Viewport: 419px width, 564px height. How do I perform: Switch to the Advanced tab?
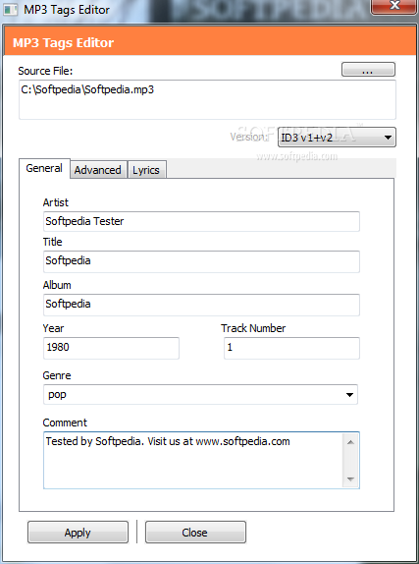[x=98, y=170]
